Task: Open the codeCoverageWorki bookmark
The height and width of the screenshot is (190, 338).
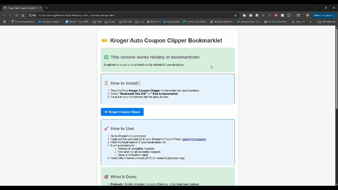Action: click(x=195, y=22)
